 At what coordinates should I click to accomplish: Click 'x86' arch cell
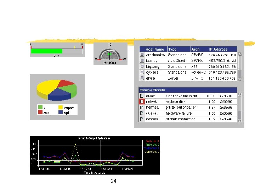(x=194, y=66)
